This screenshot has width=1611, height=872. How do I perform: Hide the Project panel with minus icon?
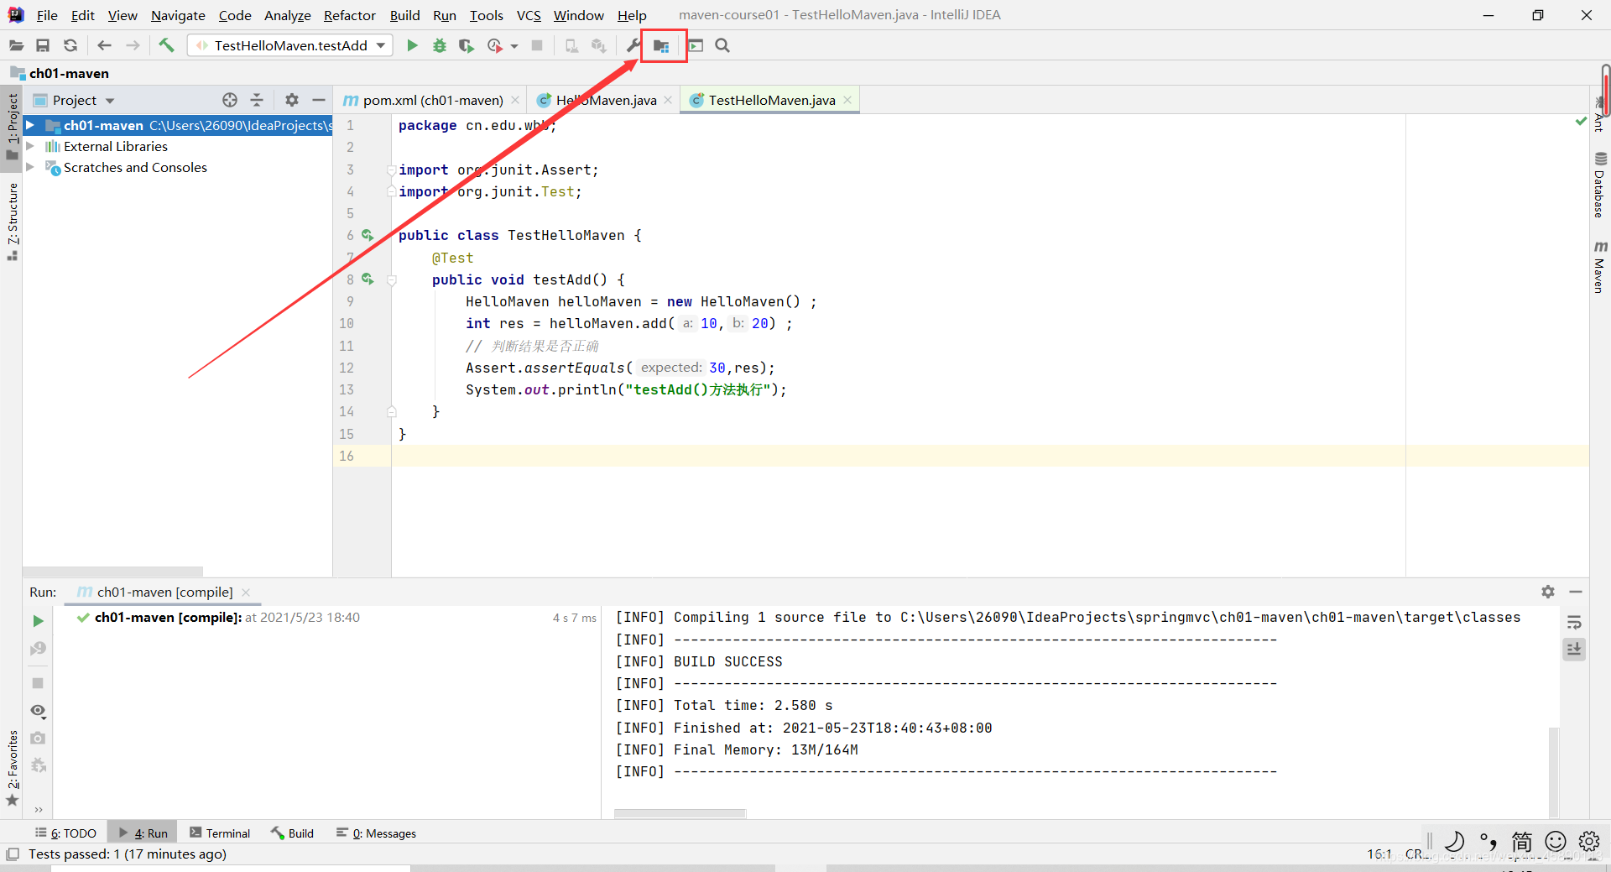click(x=318, y=100)
